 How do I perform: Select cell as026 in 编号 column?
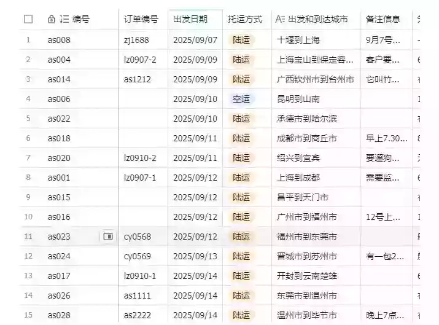click(x=59, y=296)
